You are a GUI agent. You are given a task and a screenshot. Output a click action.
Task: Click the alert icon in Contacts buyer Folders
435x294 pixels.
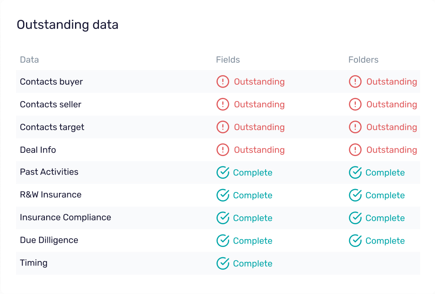click(x=355, y=82)
